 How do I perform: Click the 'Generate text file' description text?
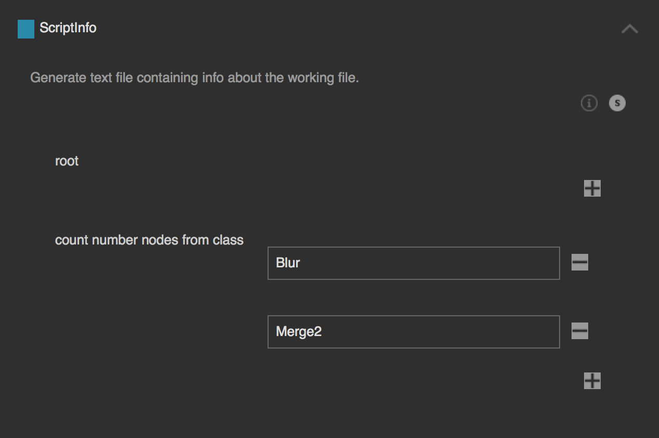click(x=104, y=78)
